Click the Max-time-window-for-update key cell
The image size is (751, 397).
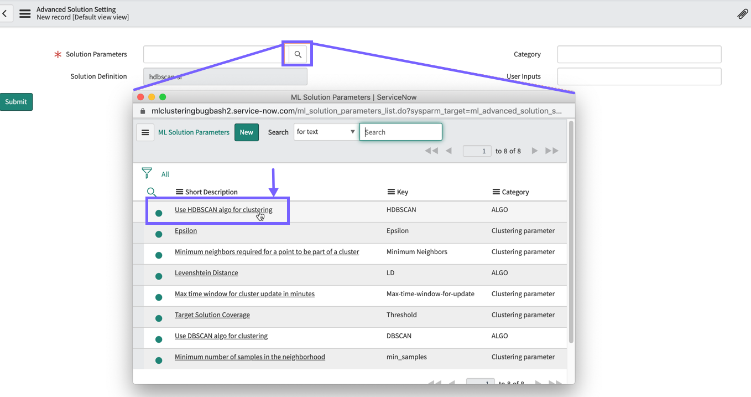click(x=430, y=294)
